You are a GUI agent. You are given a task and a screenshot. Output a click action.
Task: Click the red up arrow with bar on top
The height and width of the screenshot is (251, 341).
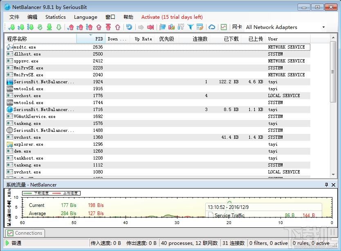click(x=108, y=27)
